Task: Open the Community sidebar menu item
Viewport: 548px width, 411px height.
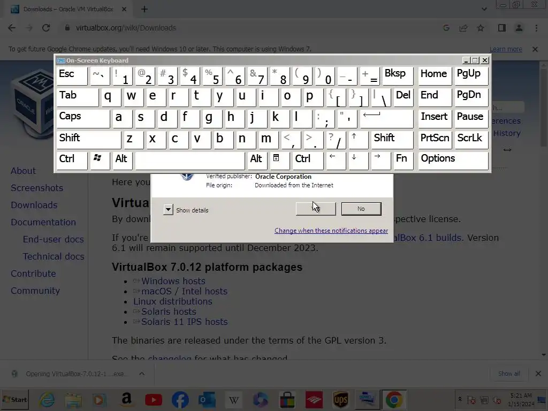Action: [x=35, y=291]
